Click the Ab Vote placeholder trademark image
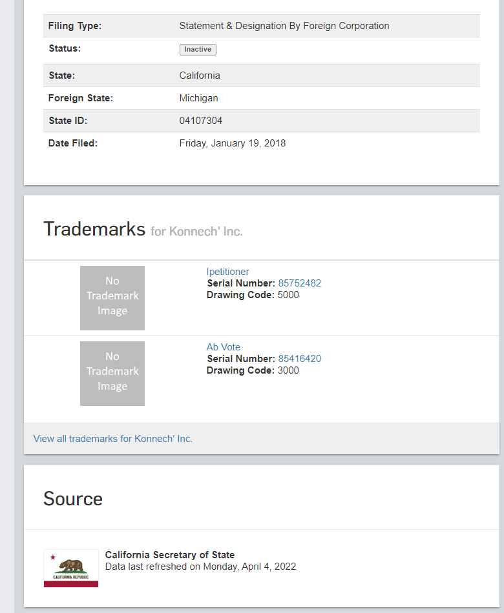This screenshot has height=613, width=504. click(x=112, y=374)
